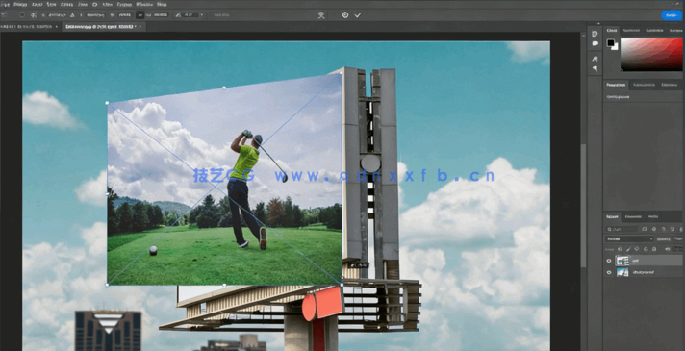Select the Background layer thumbnail

[x=622, y=272]
